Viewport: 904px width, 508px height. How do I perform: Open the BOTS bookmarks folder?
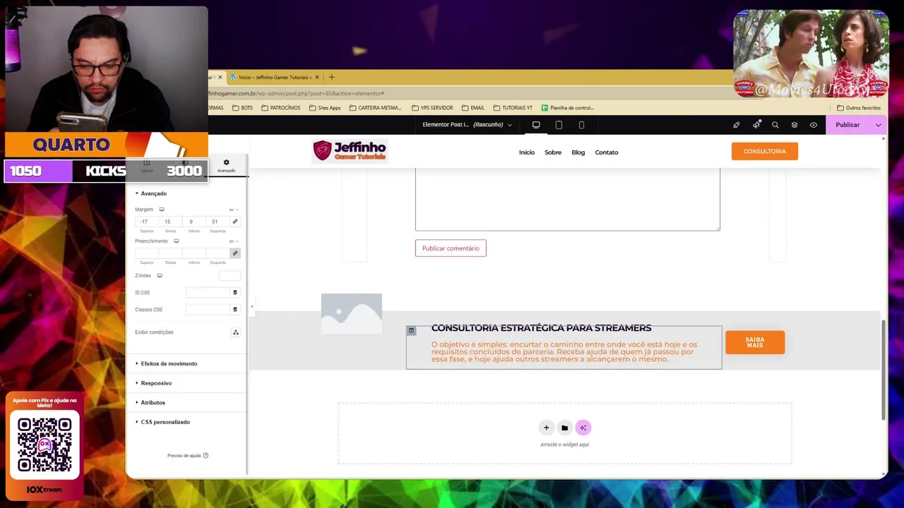tap(242, 108)
